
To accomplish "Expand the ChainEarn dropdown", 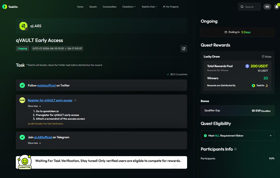I will pos(129,7).
